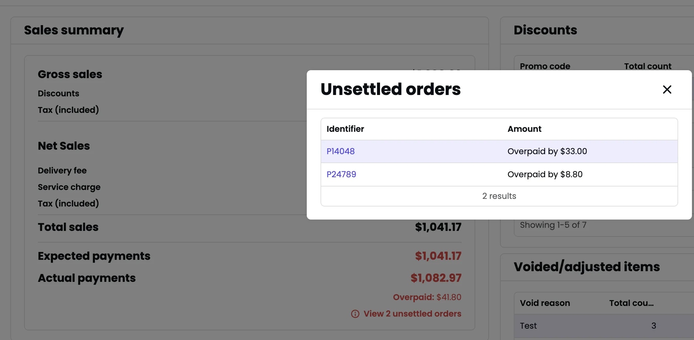Click the Discounts panel heading
The width and height of the screenshot is (694, 340).
[x=545, y=30]
